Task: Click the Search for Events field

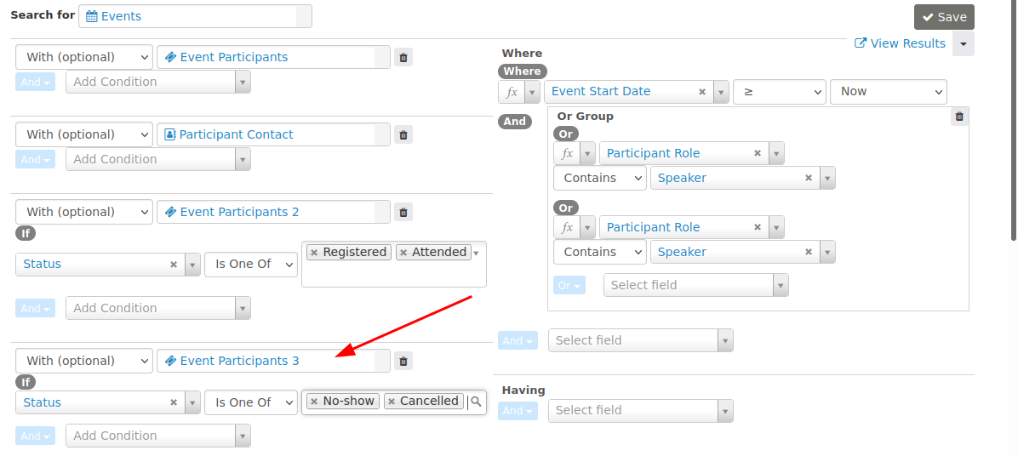Action: click(x=195, y=16)
